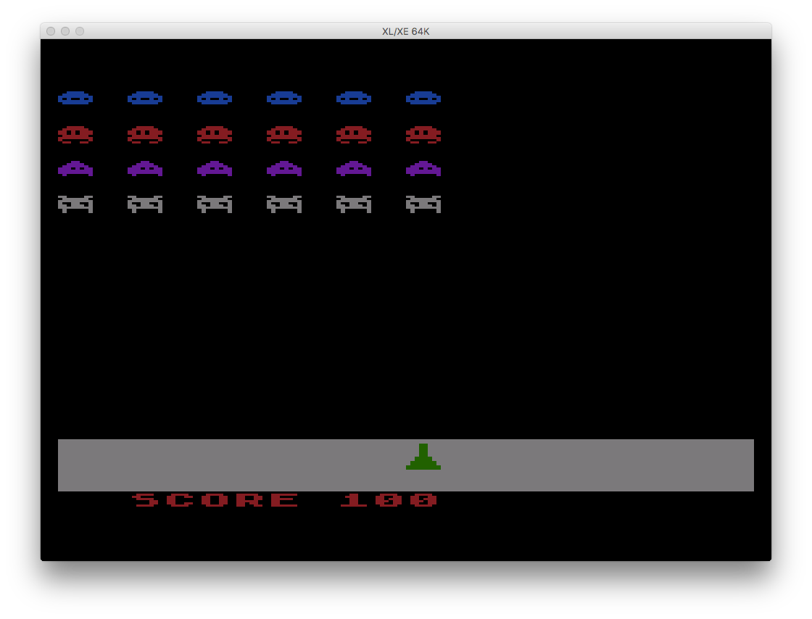812x619 pixels.
Task: Click the fourth red invader from left
Action: tap(284, 135)
